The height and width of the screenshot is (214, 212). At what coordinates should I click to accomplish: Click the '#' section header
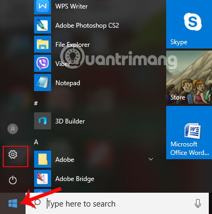point(36,103)
